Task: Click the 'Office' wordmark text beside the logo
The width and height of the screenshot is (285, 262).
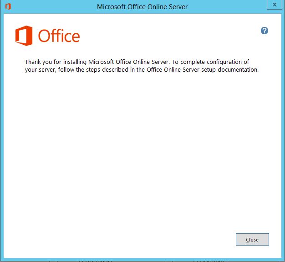Action: [x=59, y=36]
